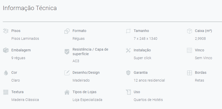Click the wrench tools icon beside Instalação
Viewport: 222px width, 109px height.
point(128,50)
